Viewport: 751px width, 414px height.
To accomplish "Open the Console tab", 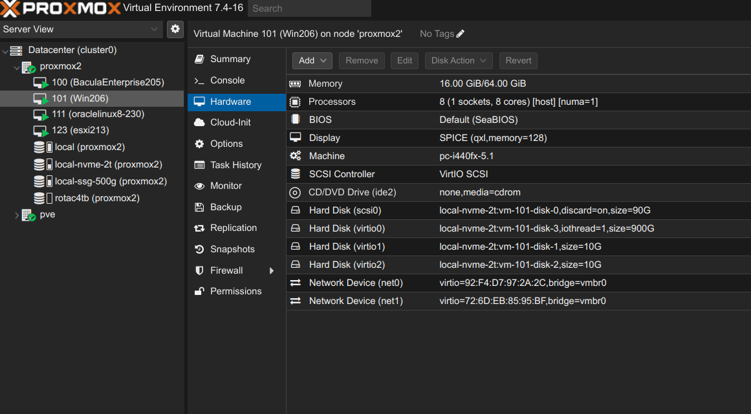I will click(237, 80).
